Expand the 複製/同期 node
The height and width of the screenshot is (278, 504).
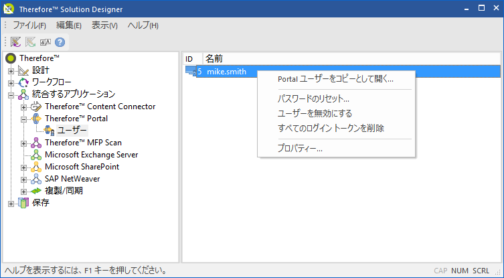(24, 192)
